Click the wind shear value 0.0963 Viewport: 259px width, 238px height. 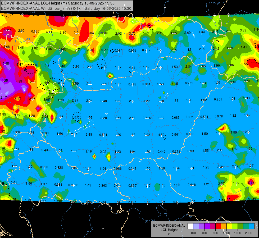73,185
